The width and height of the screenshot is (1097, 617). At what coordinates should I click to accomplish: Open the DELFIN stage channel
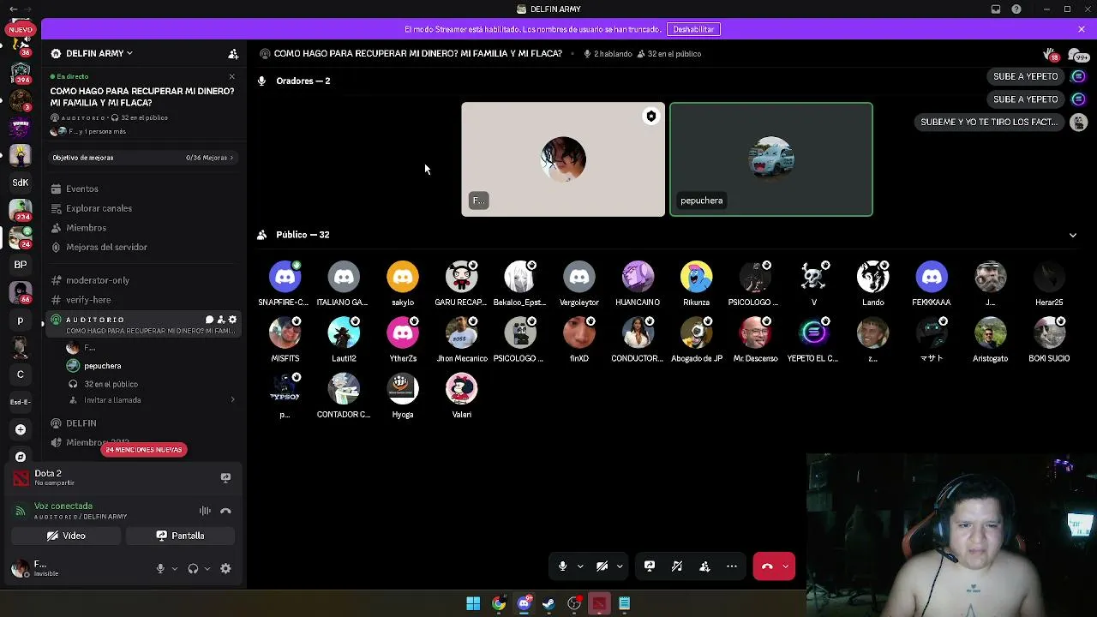81,423
